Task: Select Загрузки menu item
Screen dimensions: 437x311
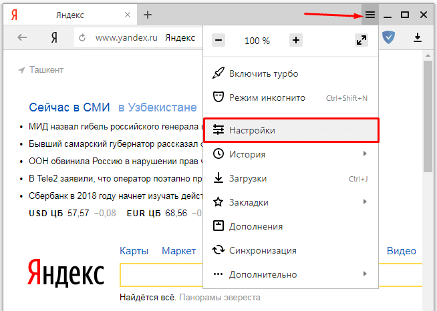Action: [291, 178]
